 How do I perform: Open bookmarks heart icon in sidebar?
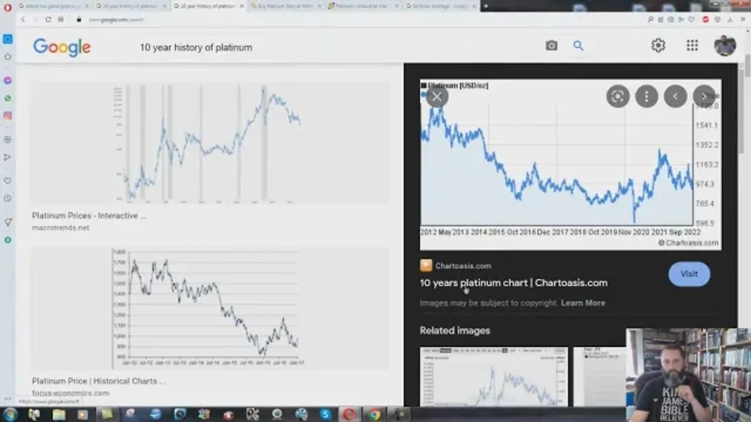[8, 181]
